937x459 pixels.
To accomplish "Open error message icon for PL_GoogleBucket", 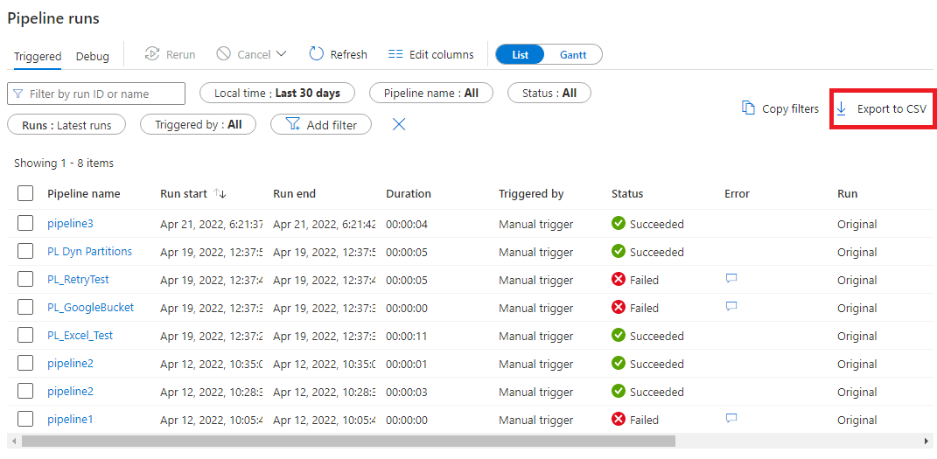I will coord(731,307).
